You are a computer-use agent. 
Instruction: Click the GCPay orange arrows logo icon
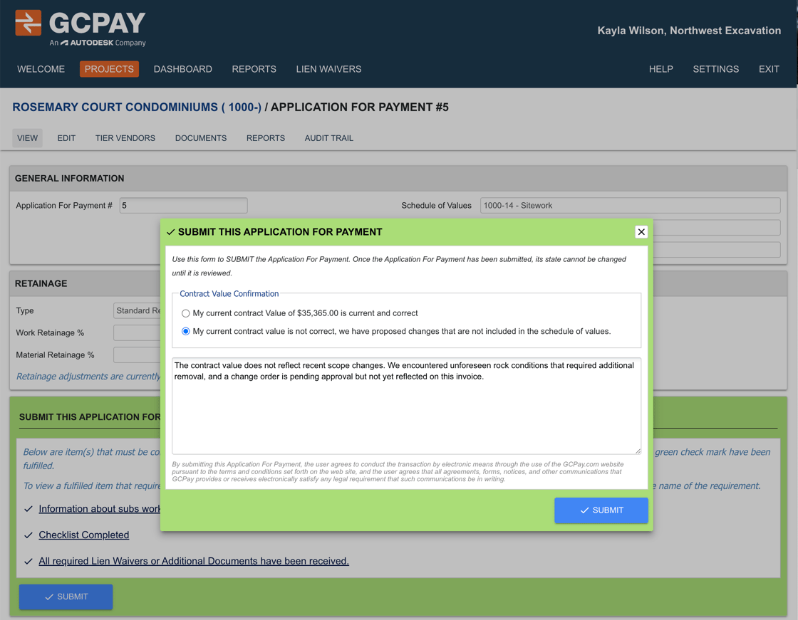(28, 23)
